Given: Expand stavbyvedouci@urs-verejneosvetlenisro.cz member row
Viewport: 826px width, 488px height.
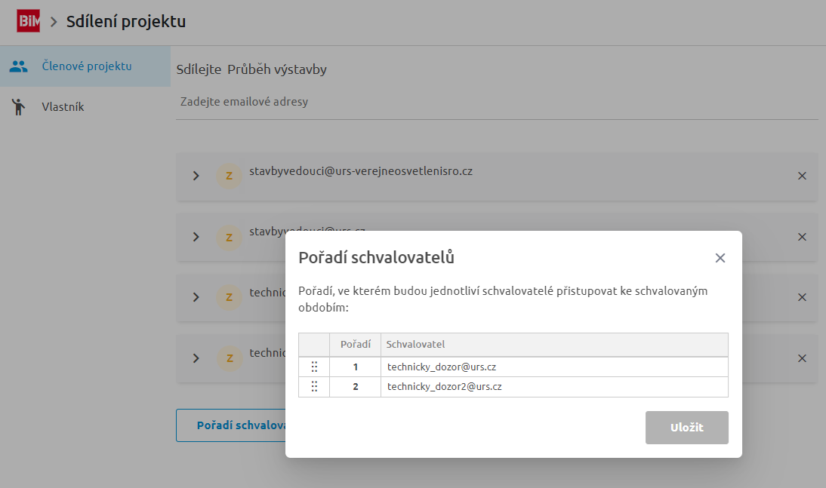Looking at the screenshot, I should [196, 176].
